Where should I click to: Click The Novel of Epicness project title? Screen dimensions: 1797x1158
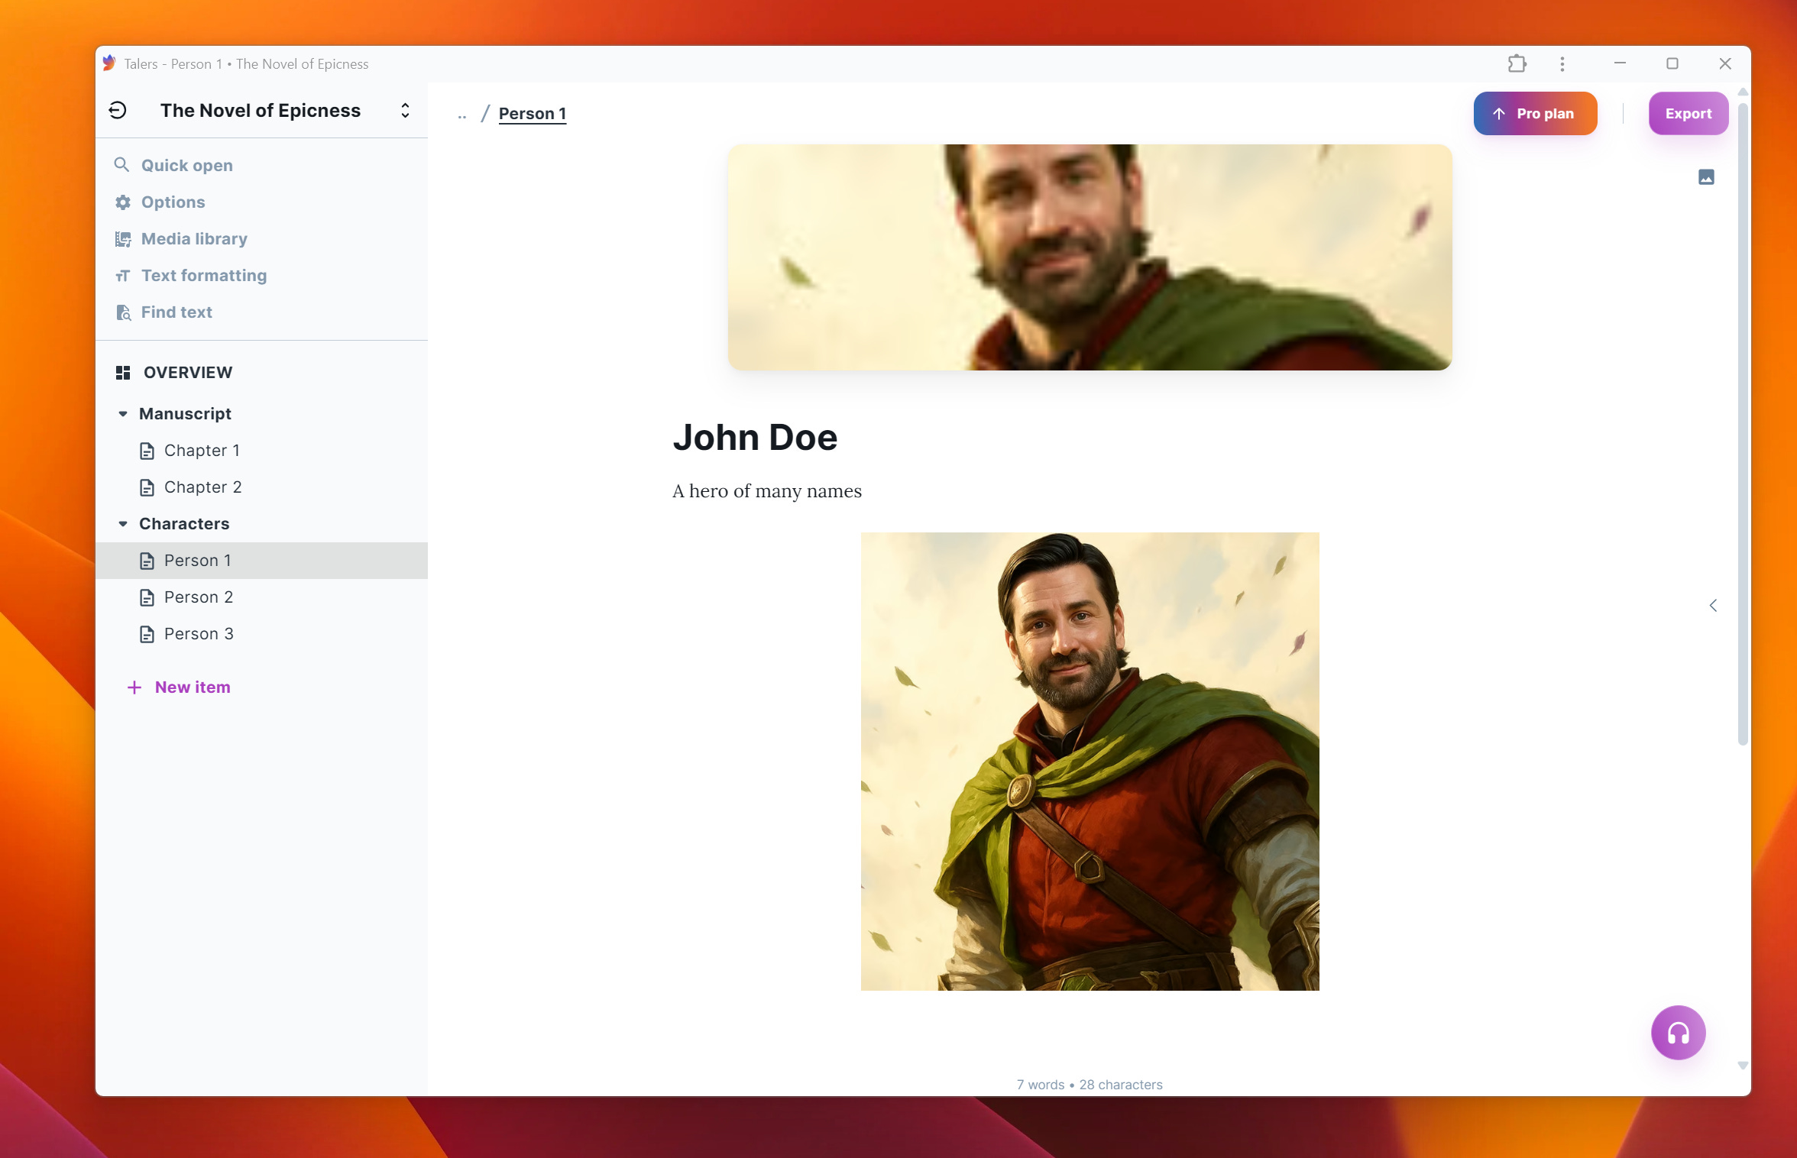pyautogui.click(x=261, y=110)
